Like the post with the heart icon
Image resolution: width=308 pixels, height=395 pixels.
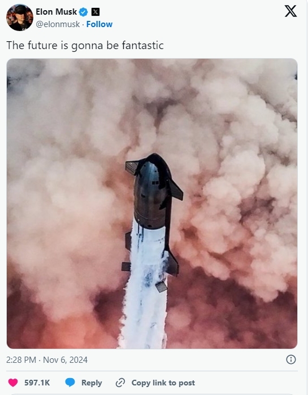[13, 383]
